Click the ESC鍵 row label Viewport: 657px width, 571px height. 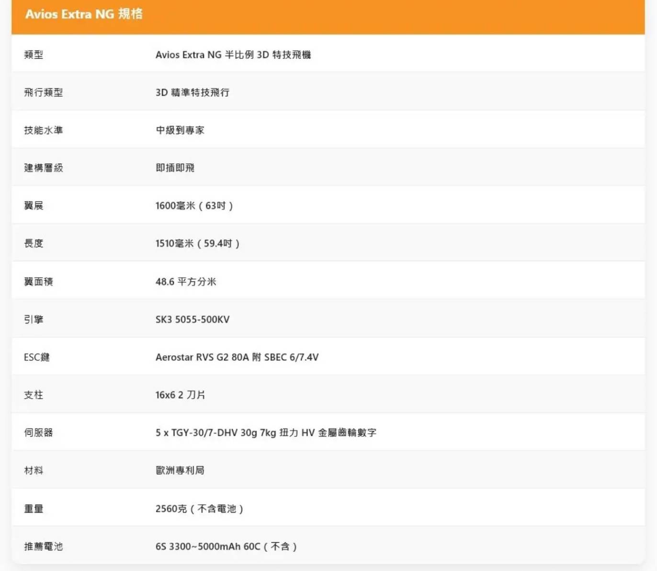(x=37, y=357)
